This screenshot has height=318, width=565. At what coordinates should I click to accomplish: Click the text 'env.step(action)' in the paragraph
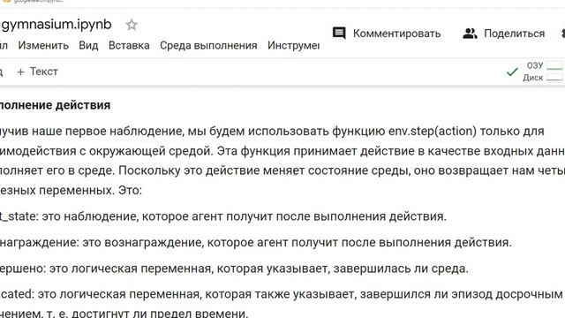[433, 131]
